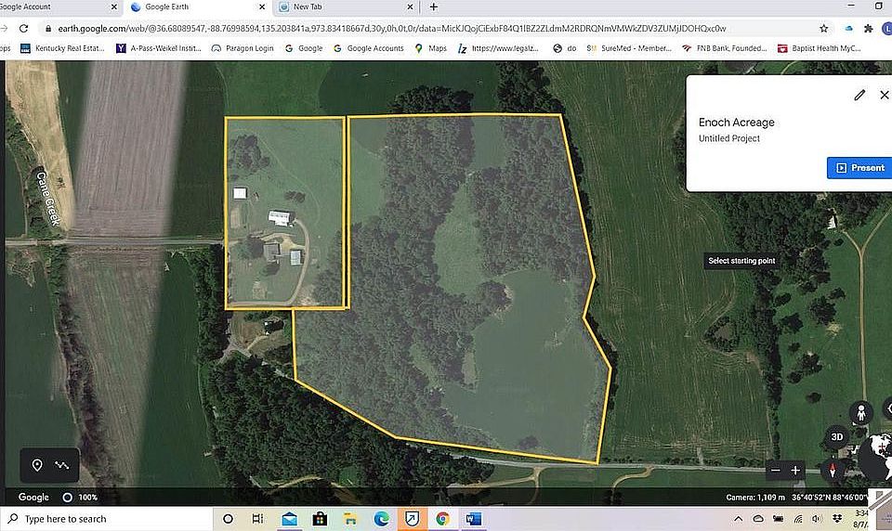Open the Google bookmark

304,48
